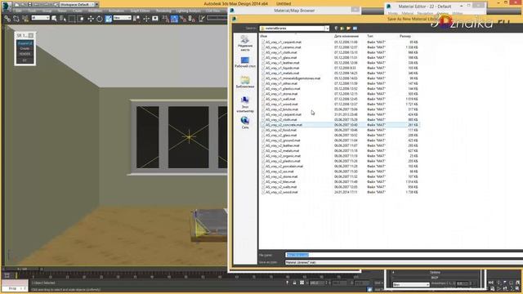This screenshot has width=523, height=294.
Task: Open the Tools menu
Action: tap(33, 11)
